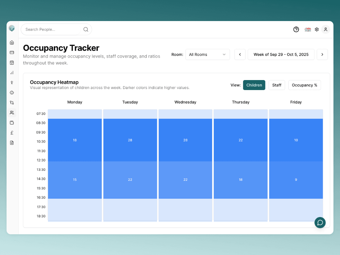The width and height of the screenshot is (340, 255).
Task: Expand the All Rooms dropdown
Action: [207, 55]
